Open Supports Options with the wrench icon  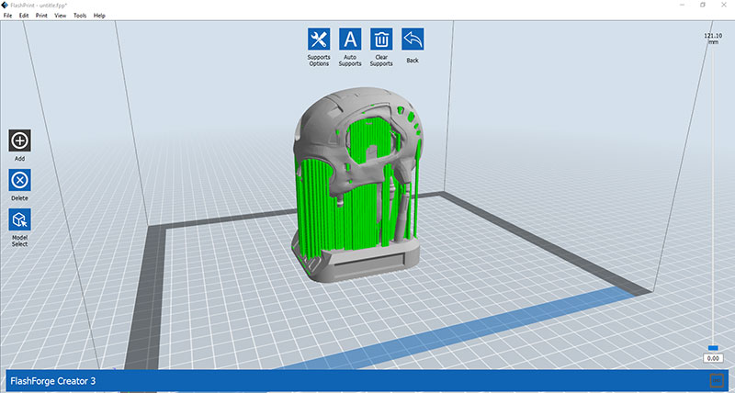[x=319, y=39]
